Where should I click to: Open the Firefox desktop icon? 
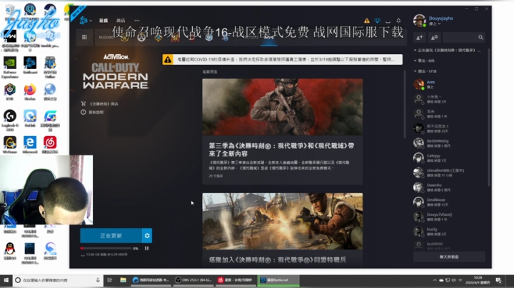point(30,92)
